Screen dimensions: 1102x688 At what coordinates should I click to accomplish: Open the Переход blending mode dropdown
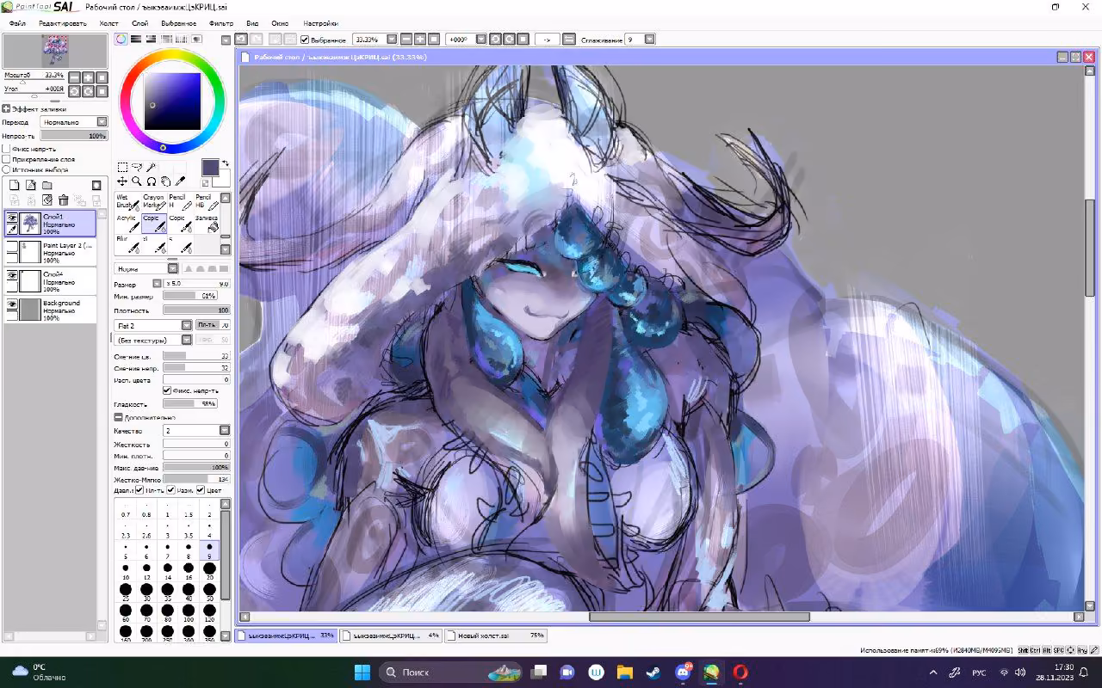(102, 122)
